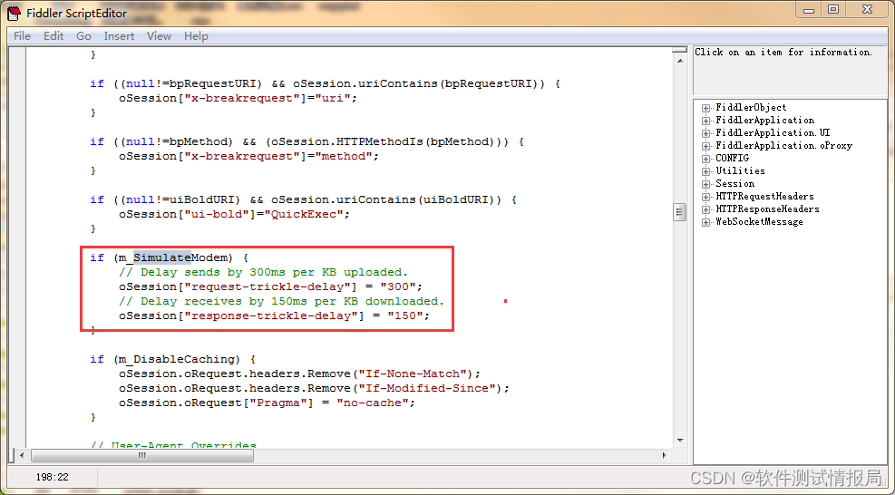Click the editor splitter handle above scrollbar
This screenshot has width=895, height=495.
point(679,51)
